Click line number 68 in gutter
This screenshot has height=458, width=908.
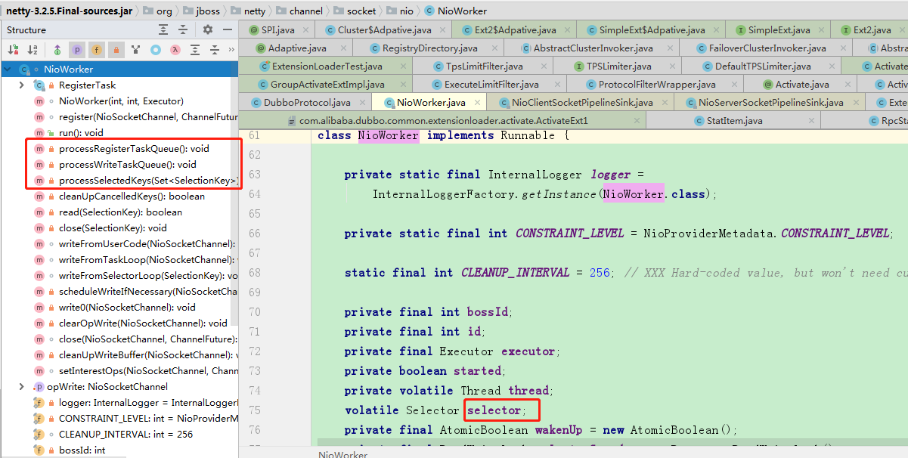pyautogui.click(x=254, y=273)
